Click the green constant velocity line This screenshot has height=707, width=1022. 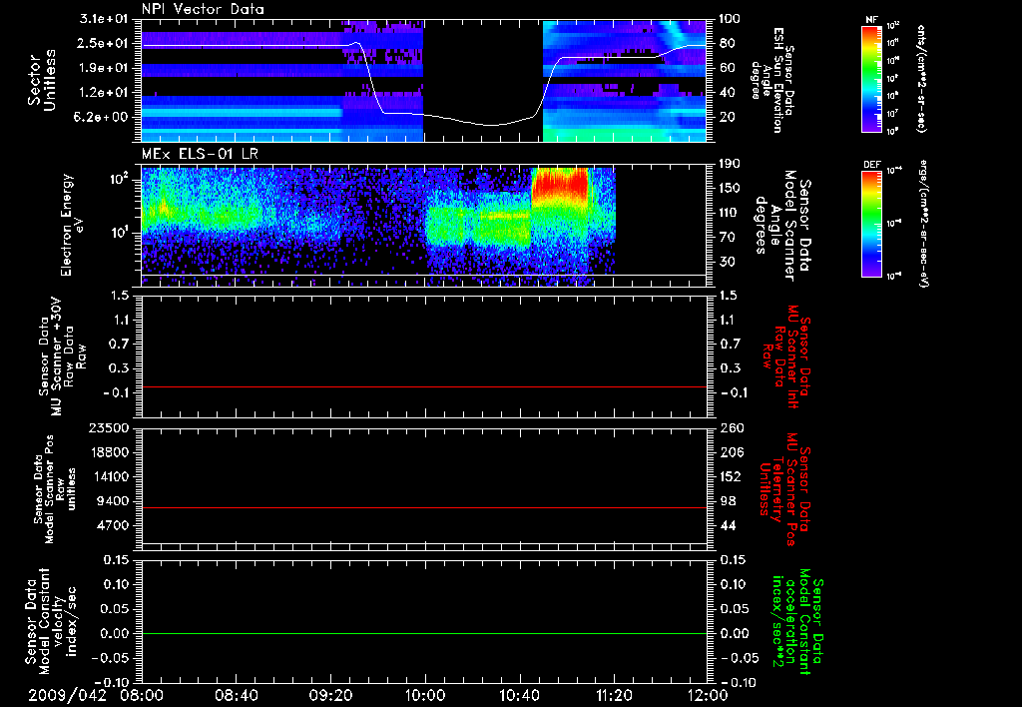coord(423,633)
